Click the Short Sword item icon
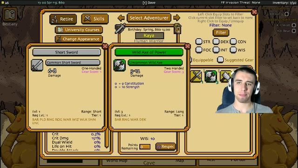Viewport: 298px width, 168px height. point(37,65)
